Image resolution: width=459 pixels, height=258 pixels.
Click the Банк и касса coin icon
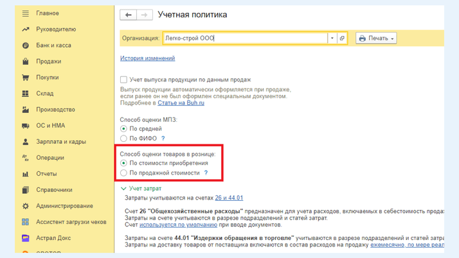tap(26, 46)
